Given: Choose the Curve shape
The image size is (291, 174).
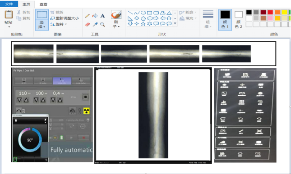Looking at the screenshot, I should (137, 13).
